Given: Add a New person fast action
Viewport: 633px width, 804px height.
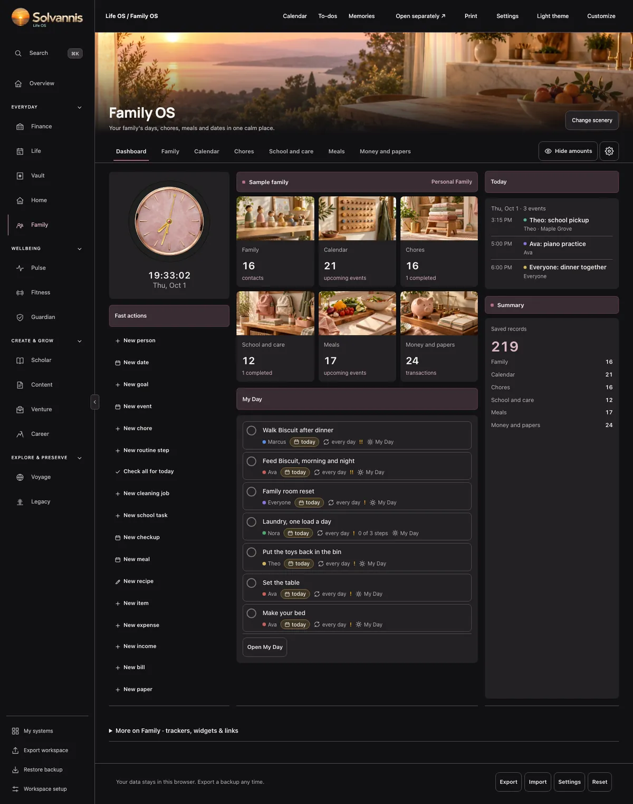Looking at the screenshot, I should (x=135, y=341).
